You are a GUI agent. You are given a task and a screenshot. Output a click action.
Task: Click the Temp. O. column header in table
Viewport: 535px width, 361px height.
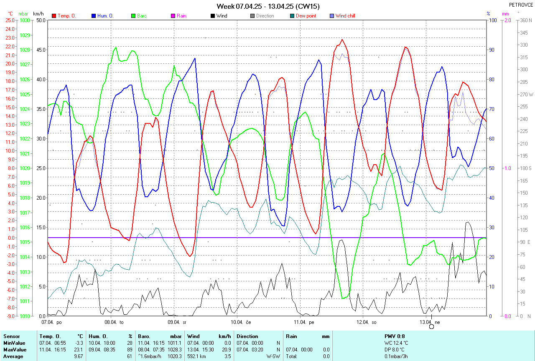pyautogui.click(x=50, y=336)
